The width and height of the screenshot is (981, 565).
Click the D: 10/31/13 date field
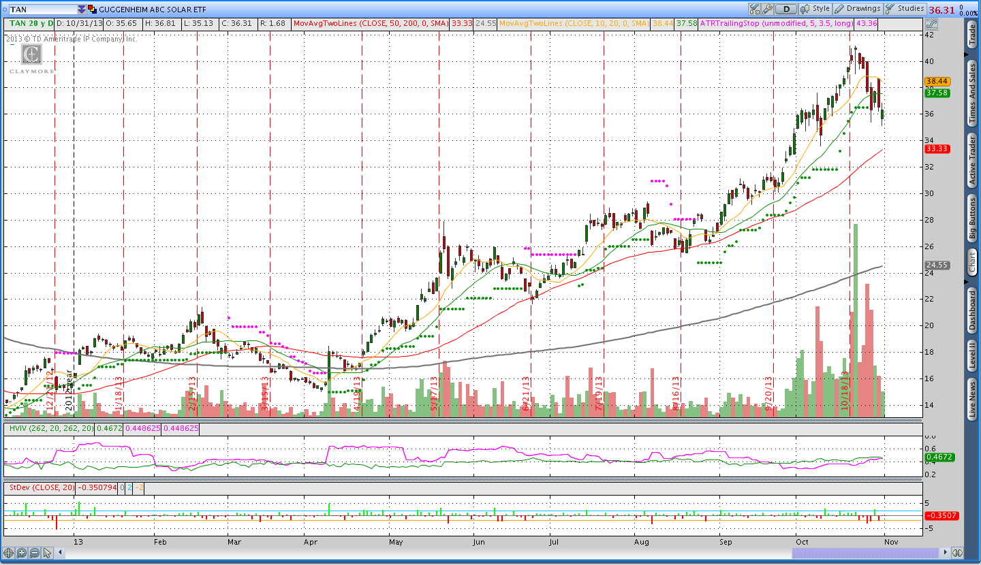point(79,23)
